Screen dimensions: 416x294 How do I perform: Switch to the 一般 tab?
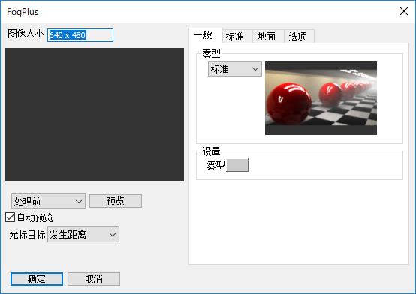coord(206,35)
